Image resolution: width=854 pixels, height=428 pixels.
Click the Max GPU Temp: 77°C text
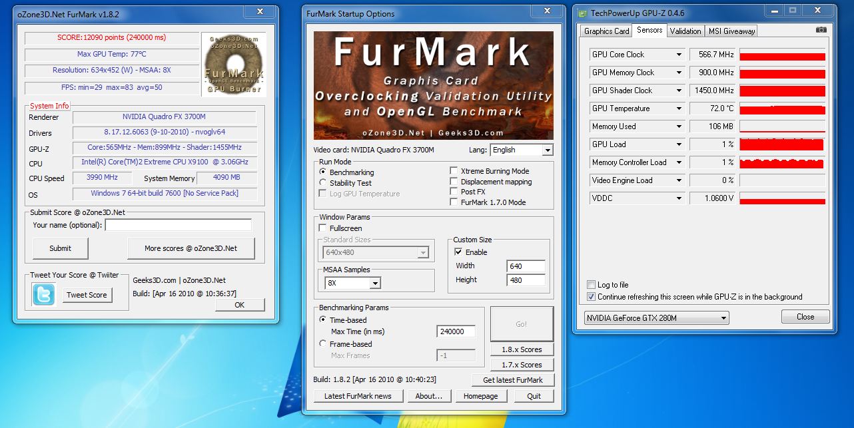112,54
